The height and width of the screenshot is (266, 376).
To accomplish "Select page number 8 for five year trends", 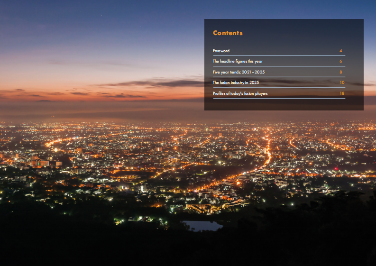I will (x=341, y=72).
